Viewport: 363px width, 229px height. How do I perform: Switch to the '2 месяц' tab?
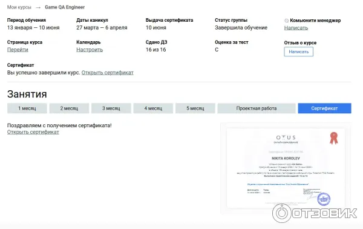[x=69, y=108]
